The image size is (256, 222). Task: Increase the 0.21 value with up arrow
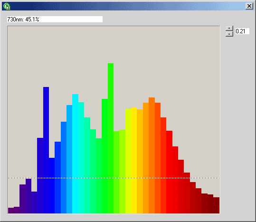[x=229, y=29]
